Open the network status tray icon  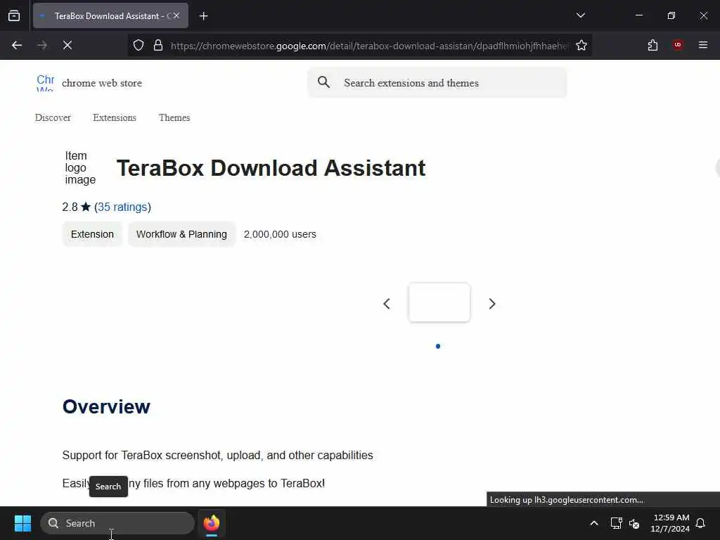[x=616, y=523]
